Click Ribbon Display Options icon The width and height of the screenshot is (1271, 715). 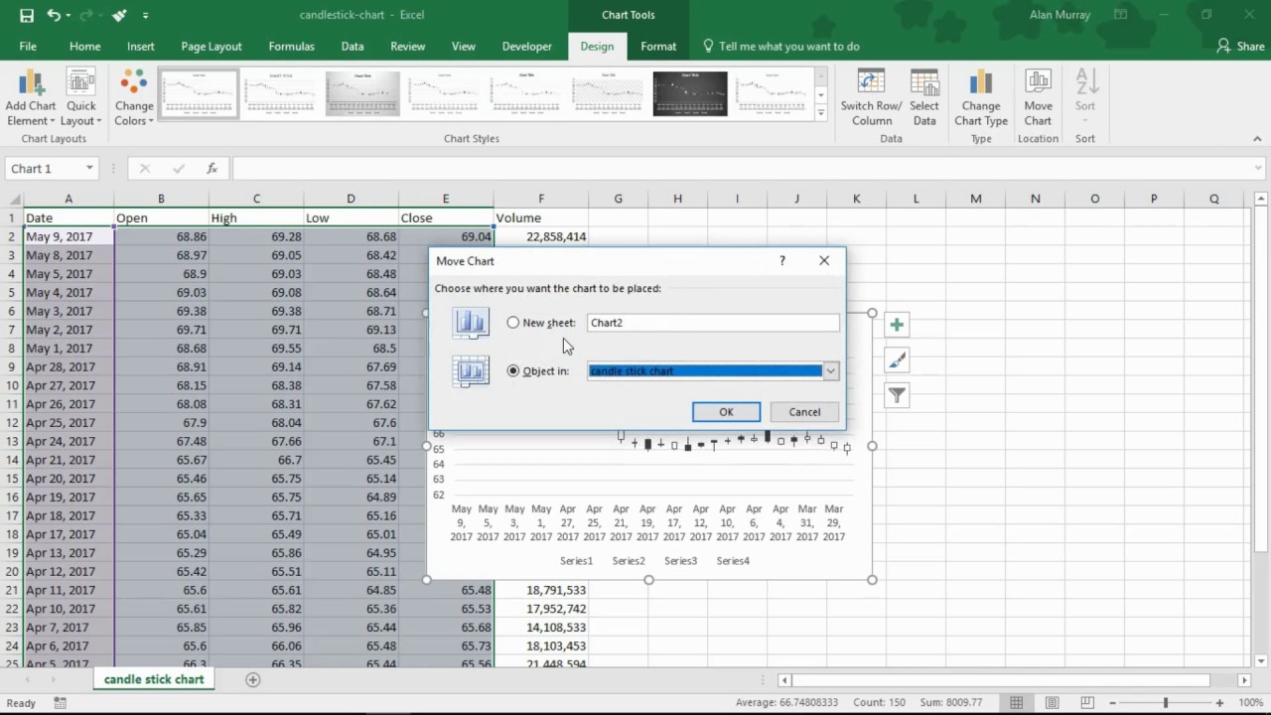[1121, 15]
